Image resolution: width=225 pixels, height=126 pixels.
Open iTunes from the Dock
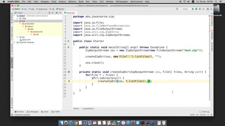pos(123,123)
